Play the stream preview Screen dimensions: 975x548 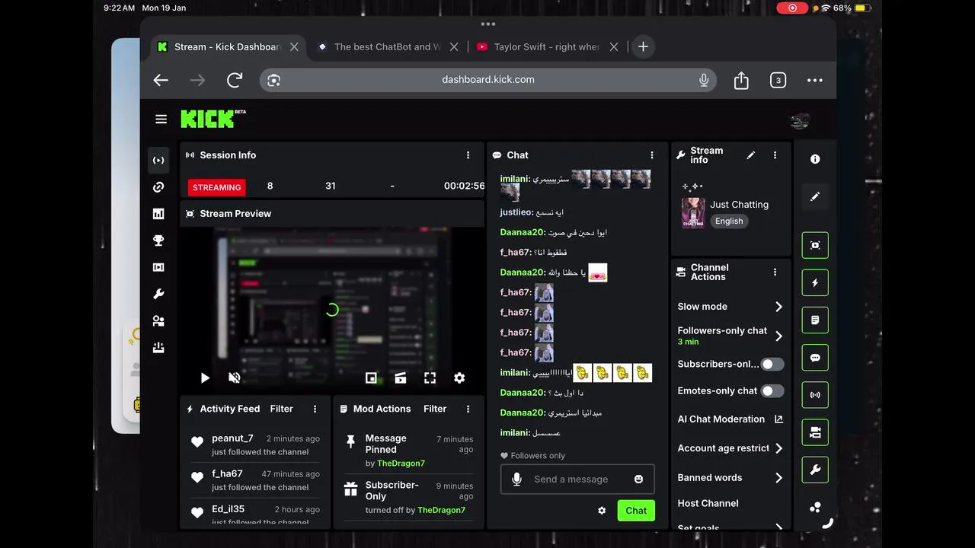(x=204, y=378)
